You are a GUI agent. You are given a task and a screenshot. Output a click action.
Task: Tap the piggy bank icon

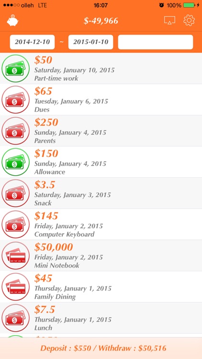click(x=12, y=21)
